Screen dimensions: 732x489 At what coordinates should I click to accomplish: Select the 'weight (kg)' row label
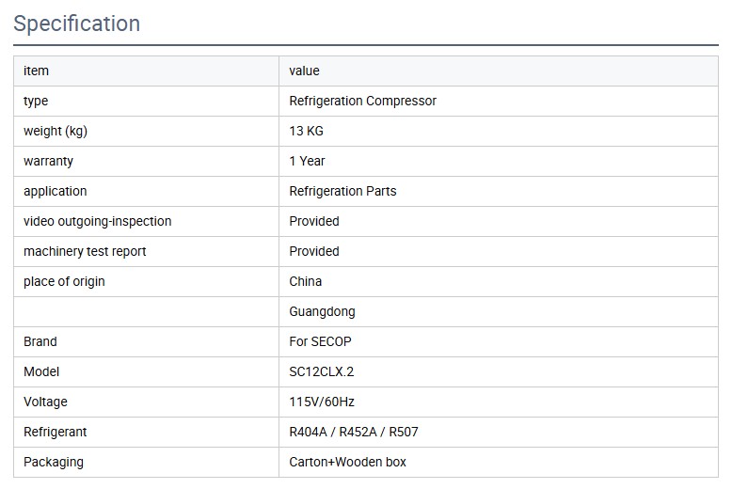click(56, 131)
